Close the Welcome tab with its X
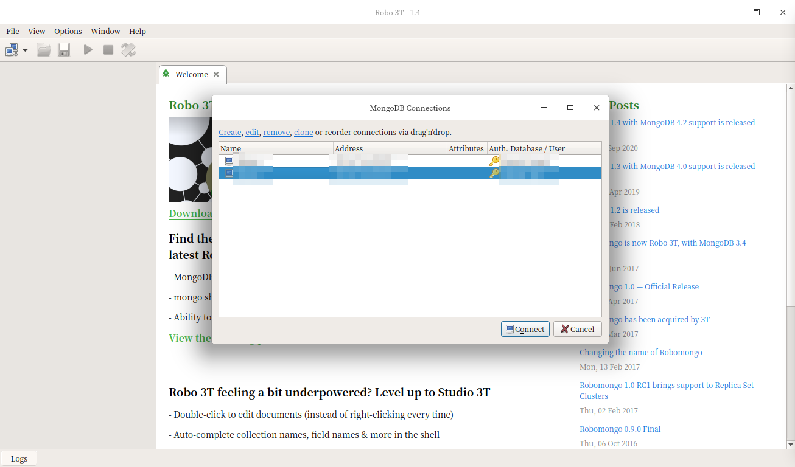795x467 pixels. click(215, 74)
